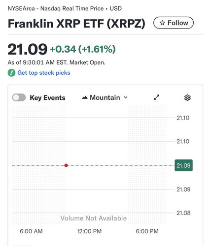Expand chart to full screen arrows icon

[x=156, y=97]
